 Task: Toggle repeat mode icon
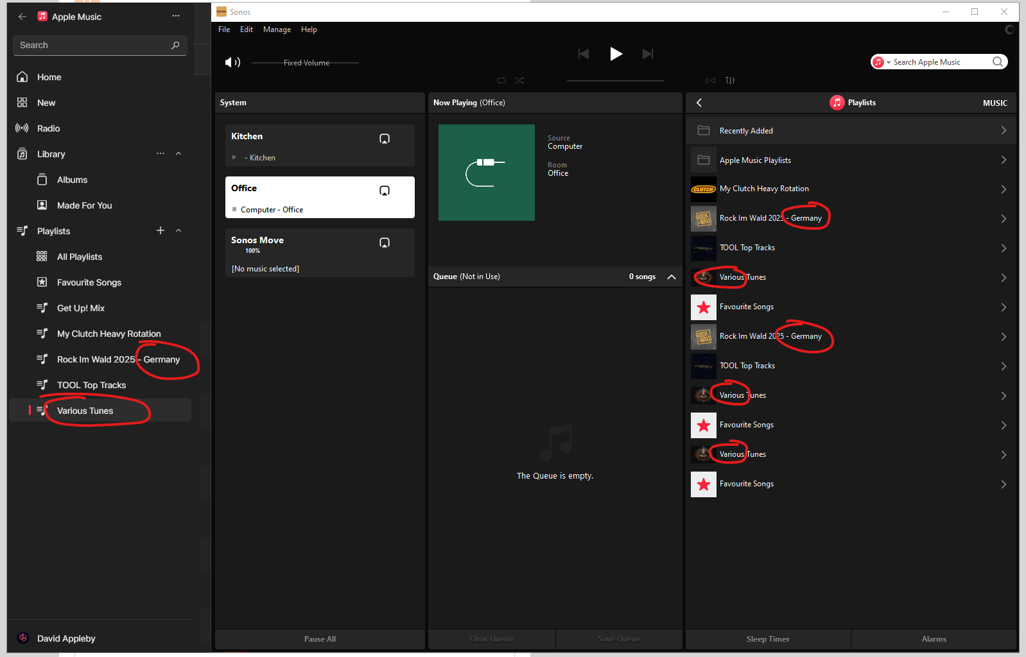[501, 80]
